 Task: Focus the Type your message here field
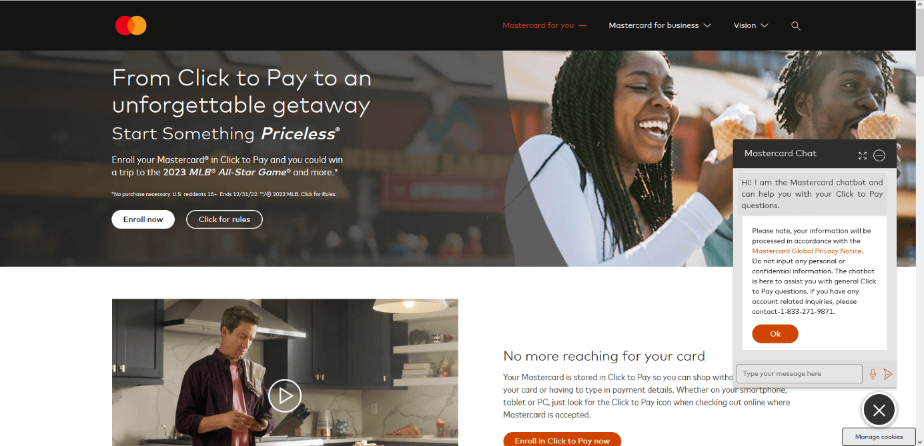(x=799, y=374)
